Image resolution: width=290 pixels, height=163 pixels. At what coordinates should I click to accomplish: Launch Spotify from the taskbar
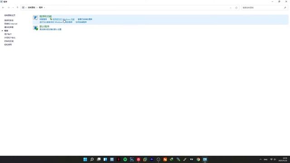(125, 159)
